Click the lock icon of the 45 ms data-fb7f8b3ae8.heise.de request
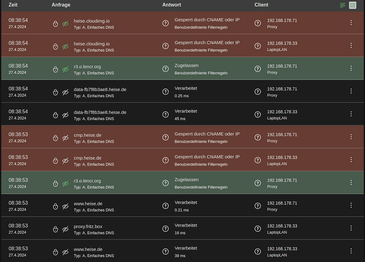This screenshot has height=262, width=365. [55, 115]
